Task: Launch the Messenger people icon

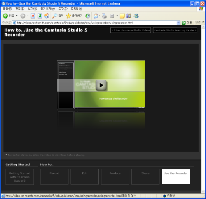Action: click(136, 16)
